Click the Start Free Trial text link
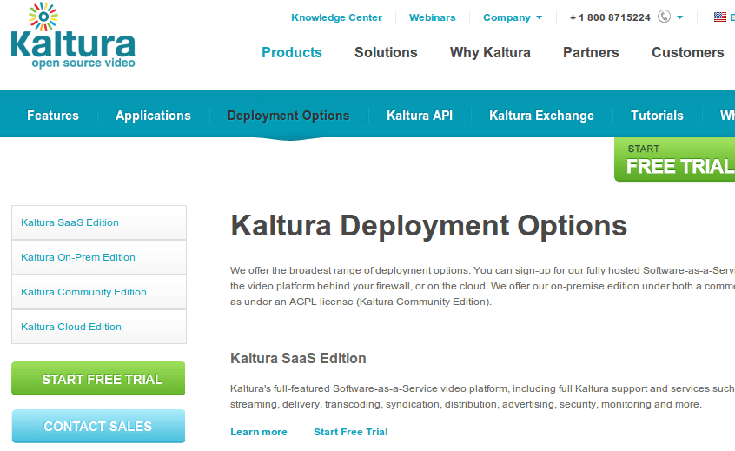The height and width of the screenshot is (451, 735). point(351,432)
